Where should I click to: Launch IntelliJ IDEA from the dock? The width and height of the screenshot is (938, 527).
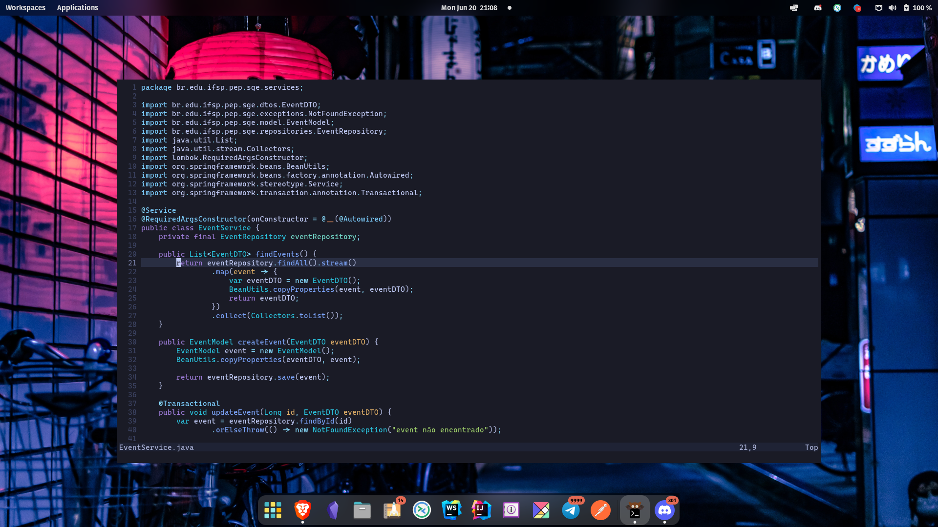[x=481, y=510]
